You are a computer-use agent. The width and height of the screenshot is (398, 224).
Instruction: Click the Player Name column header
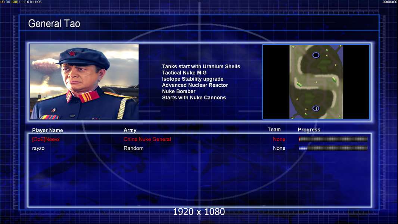click(x=47, y=130)
